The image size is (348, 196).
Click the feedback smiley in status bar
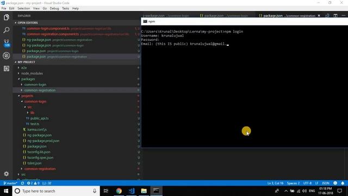[335, 183]
